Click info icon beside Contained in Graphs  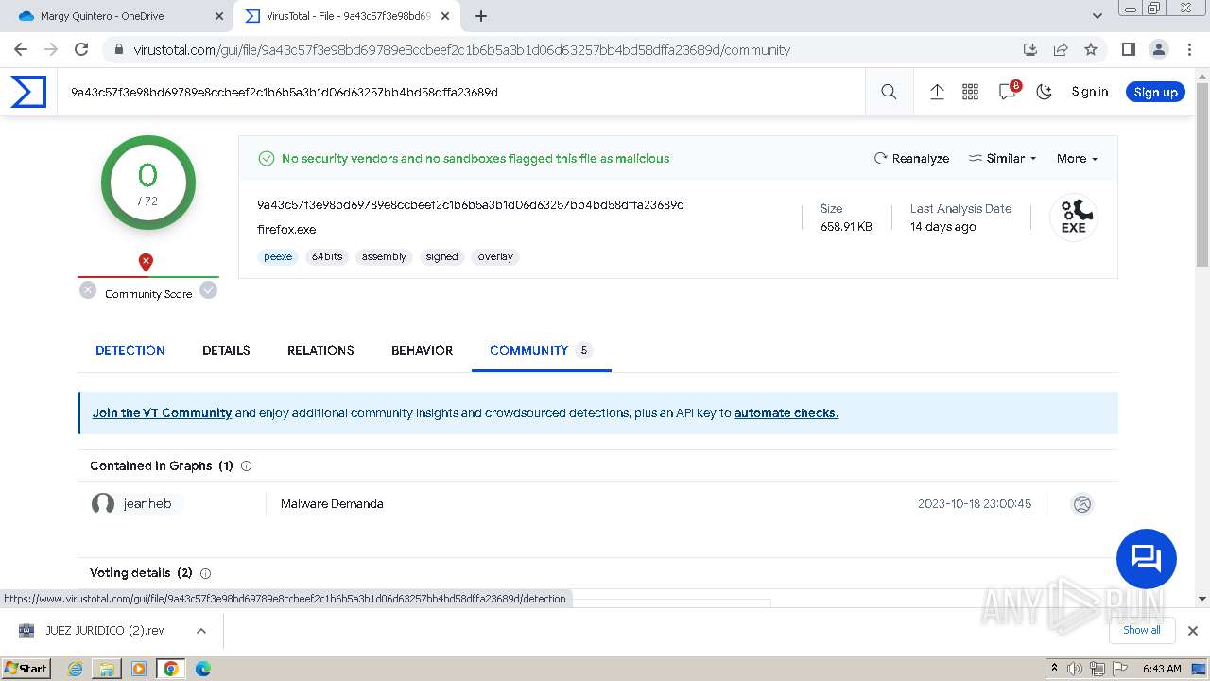point(247,465)
